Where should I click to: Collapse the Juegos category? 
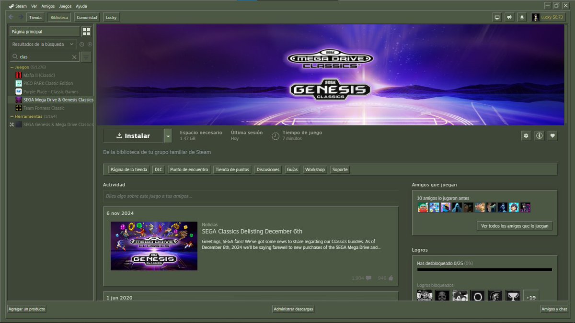coord(12,67)
